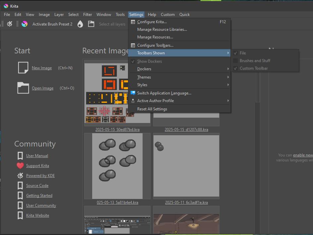Click the Activate Brush Preset 2 button

click(52, 24)
